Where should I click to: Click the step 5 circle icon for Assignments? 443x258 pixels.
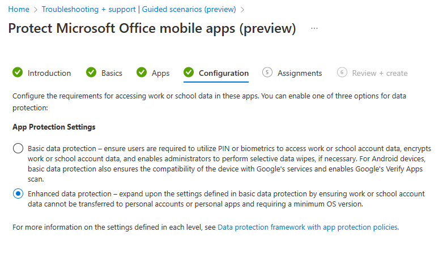click(267, 72)
